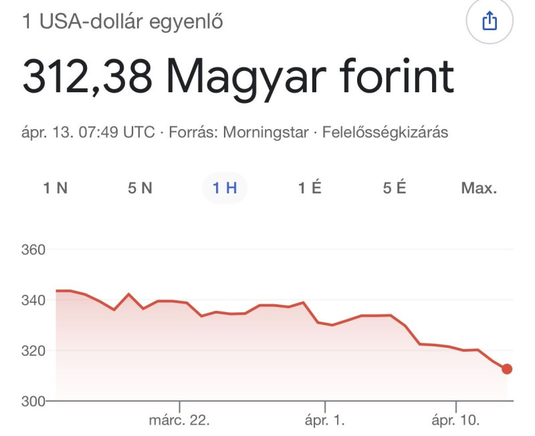Viewport: 535px width, 436px height.
Task: Click the red endpoint dot on chart
Action: [507, 369]
